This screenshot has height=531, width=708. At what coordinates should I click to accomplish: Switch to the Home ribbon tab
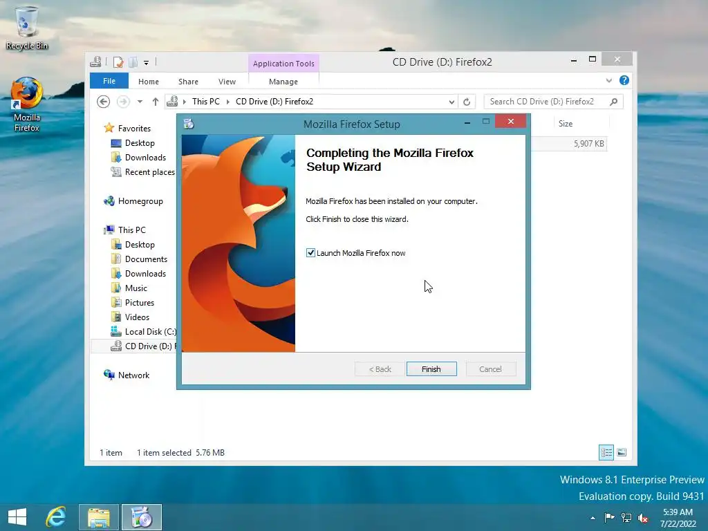[149, 82]
